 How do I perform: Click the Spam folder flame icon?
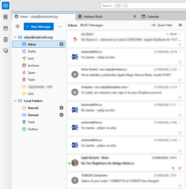pos(24,73)
